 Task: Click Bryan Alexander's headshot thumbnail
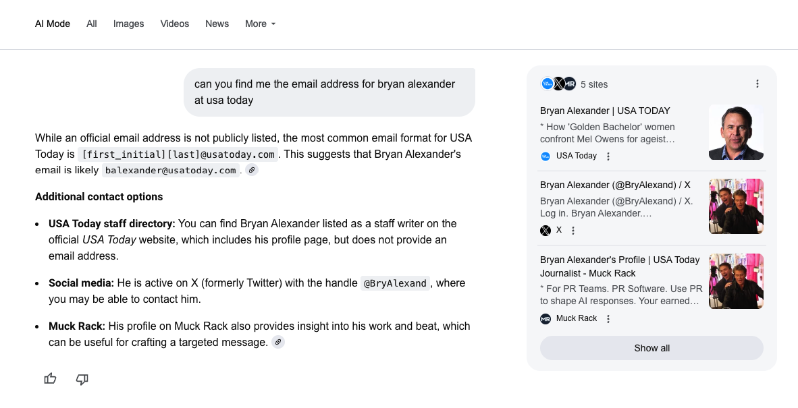(735, 132)
